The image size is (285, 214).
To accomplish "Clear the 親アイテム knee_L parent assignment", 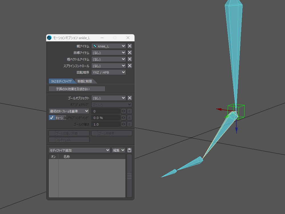I will click(129, 46).
